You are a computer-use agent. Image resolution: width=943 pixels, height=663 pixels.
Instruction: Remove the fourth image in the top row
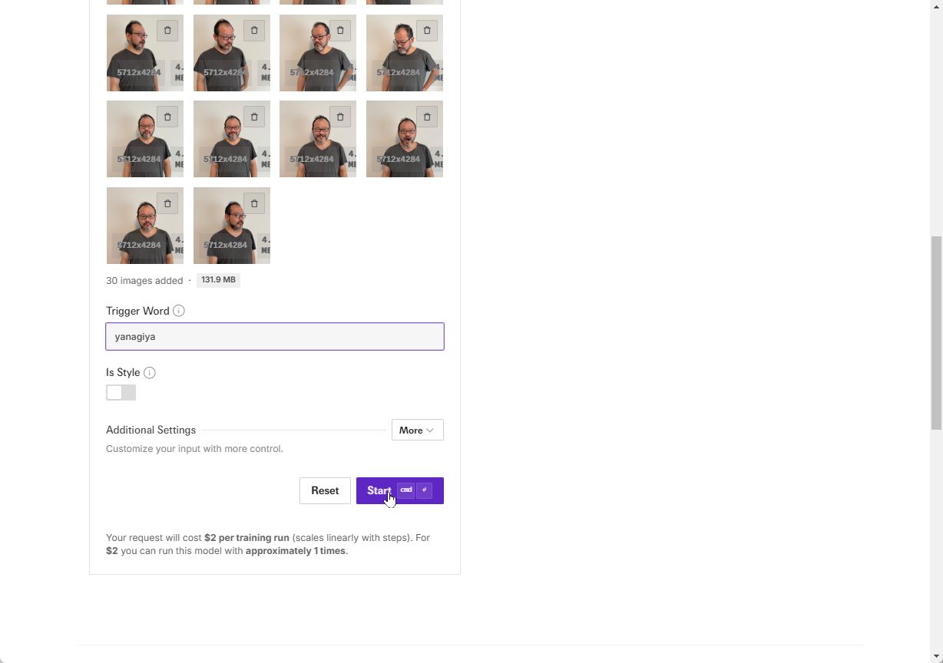tap(427, 31)
